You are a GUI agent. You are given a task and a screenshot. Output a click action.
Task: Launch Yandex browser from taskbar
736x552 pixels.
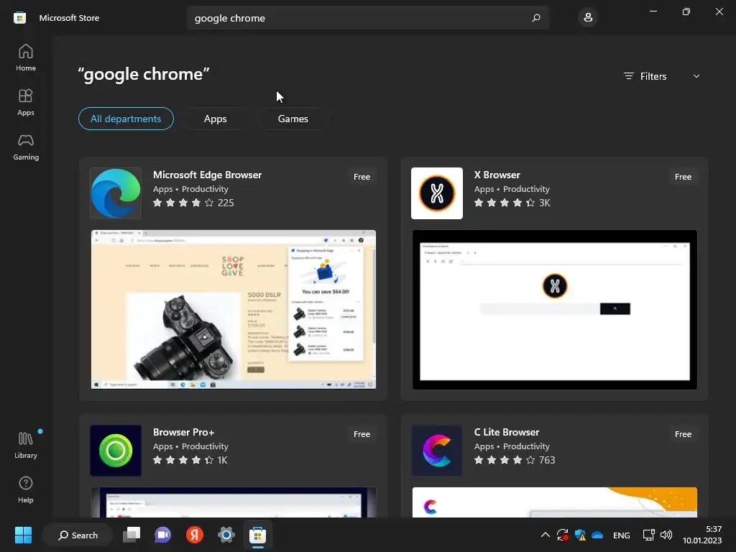pyautogui.click(x=194, y=535)
